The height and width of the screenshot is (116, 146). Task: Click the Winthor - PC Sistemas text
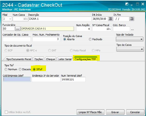click(16, 10)
